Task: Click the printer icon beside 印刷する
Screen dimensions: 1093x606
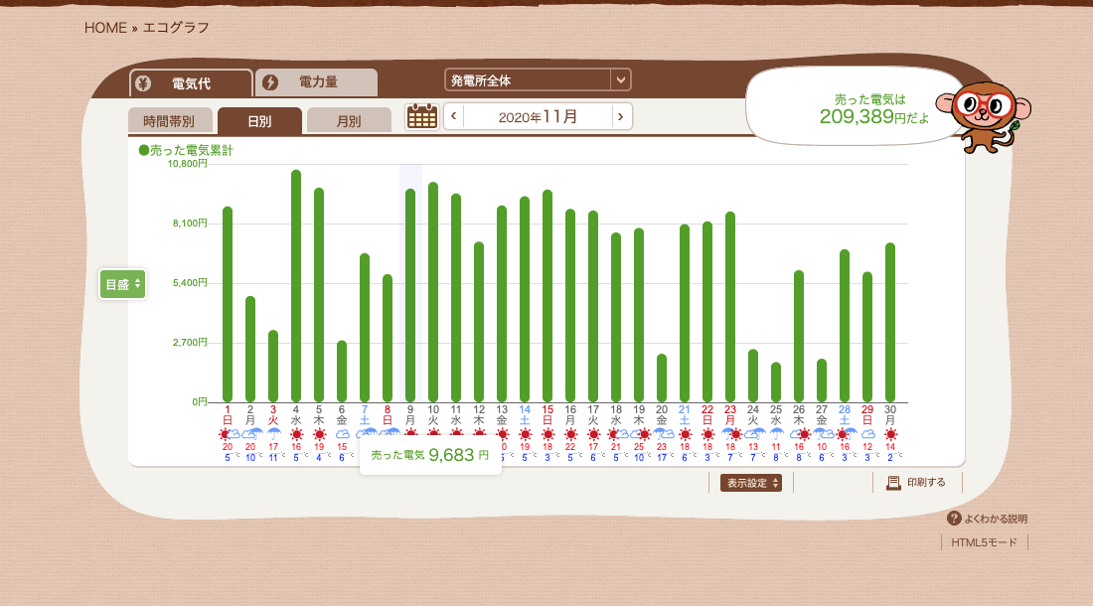Action: [893, 483]
